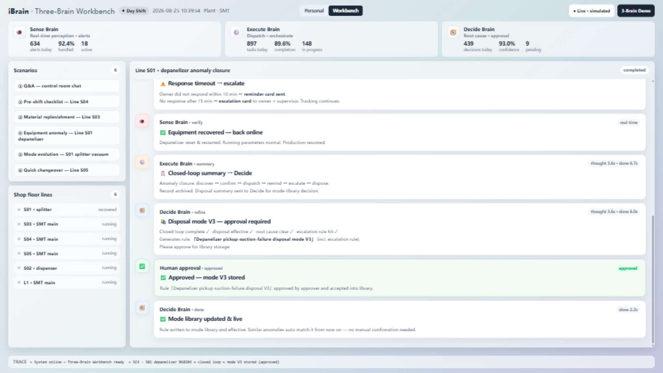Click the TRACE label in status bar
Viewport: 663px width, 373px height.
20,362
